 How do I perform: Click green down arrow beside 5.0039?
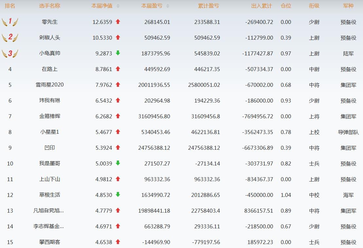118,163
